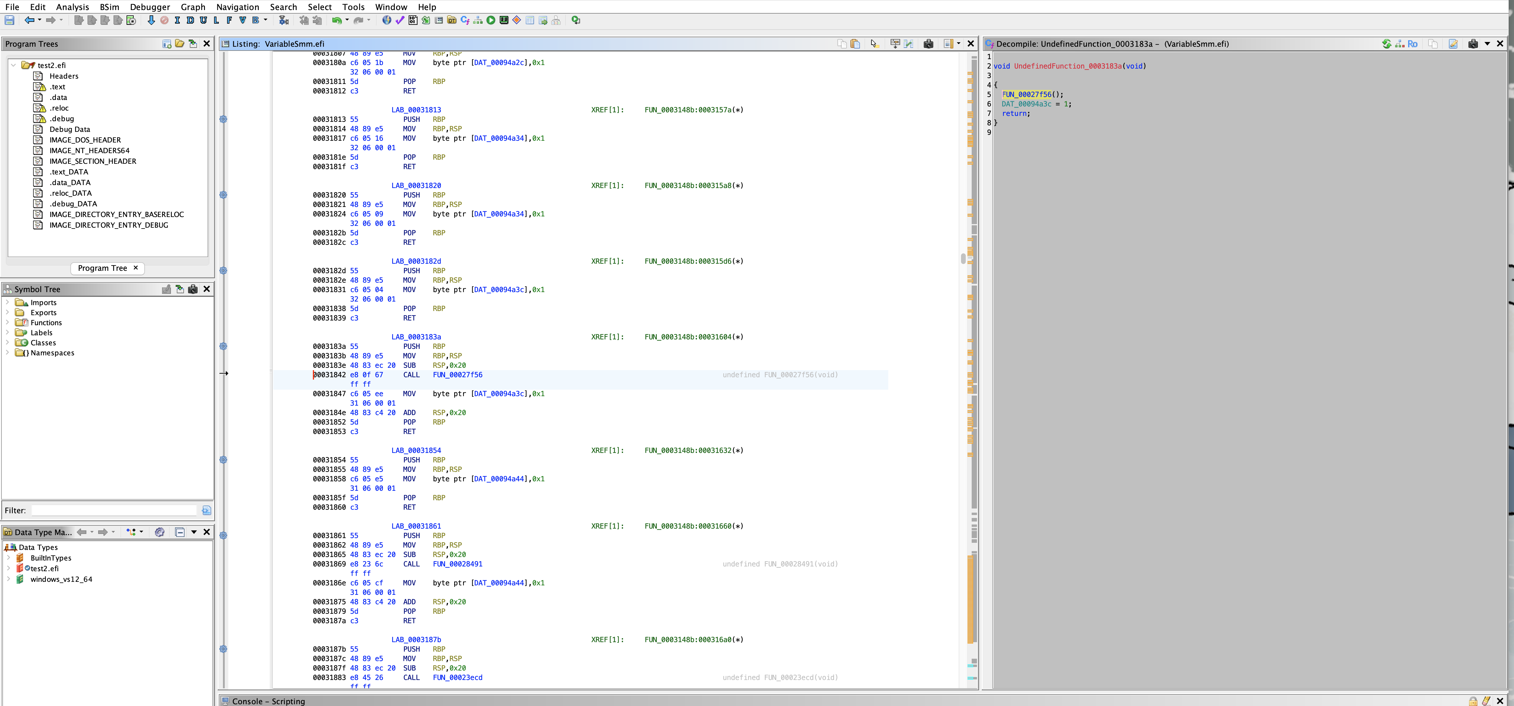Expand the Functions folder in Symbol Tree
The image size is (1514, 706).
pyautogui.click(x=7, y=323)
